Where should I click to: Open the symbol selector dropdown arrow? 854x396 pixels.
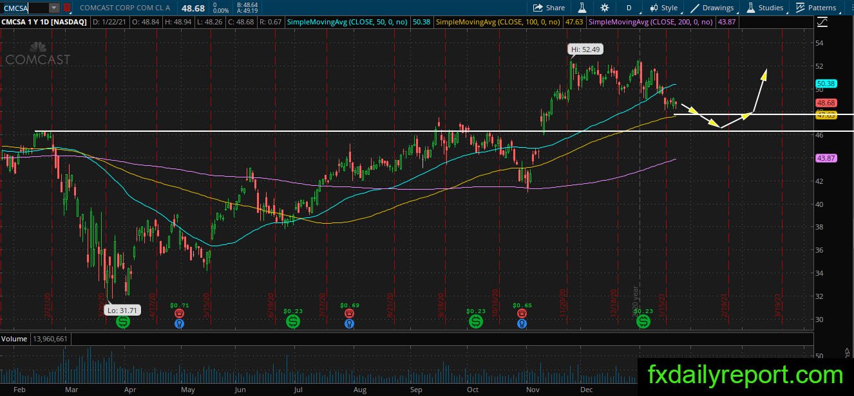54,8
